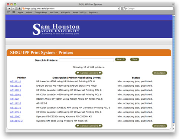The image size is (180, 140).
Task: Click the status text in AB1214C-2 row
Action: tap(135, 121)
